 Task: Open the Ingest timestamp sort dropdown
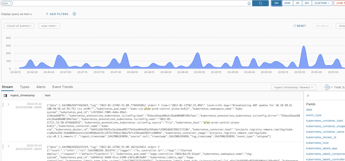click(293, 87)
